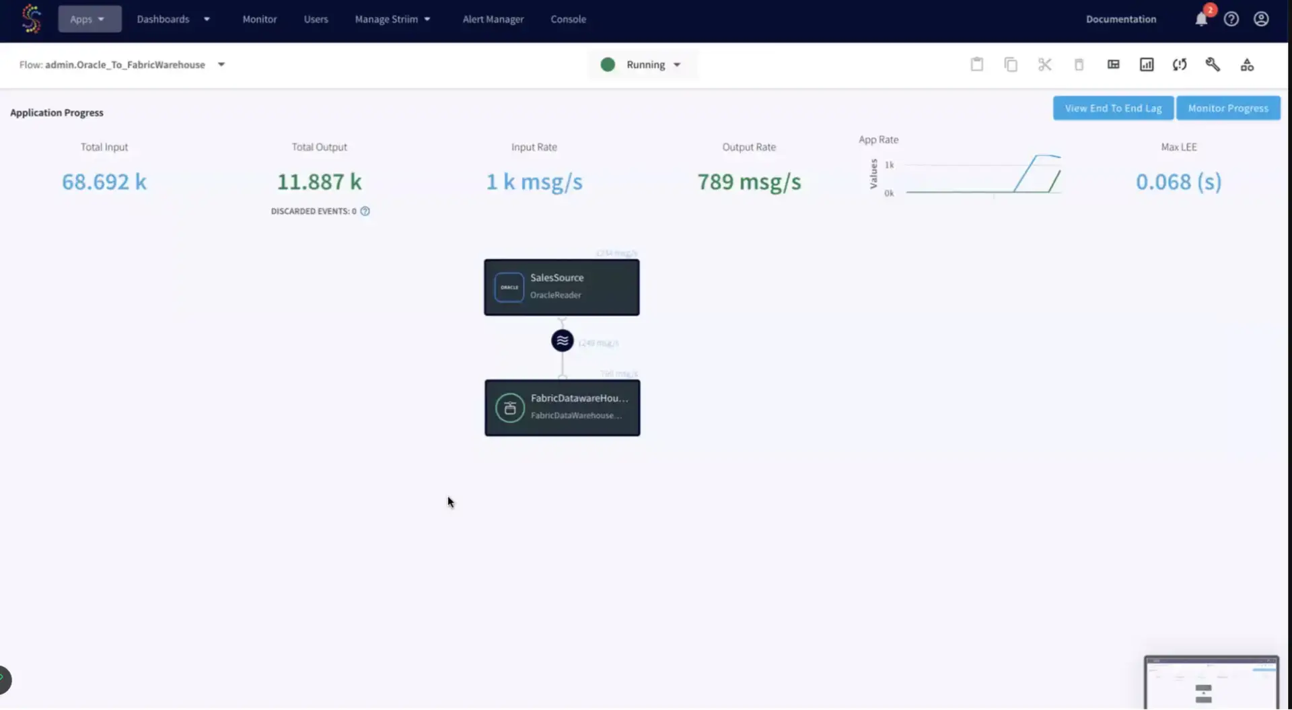The width and height of the screenshot is (1292, 710).
Task: Open the user account icon
Action: [1261, 19]
